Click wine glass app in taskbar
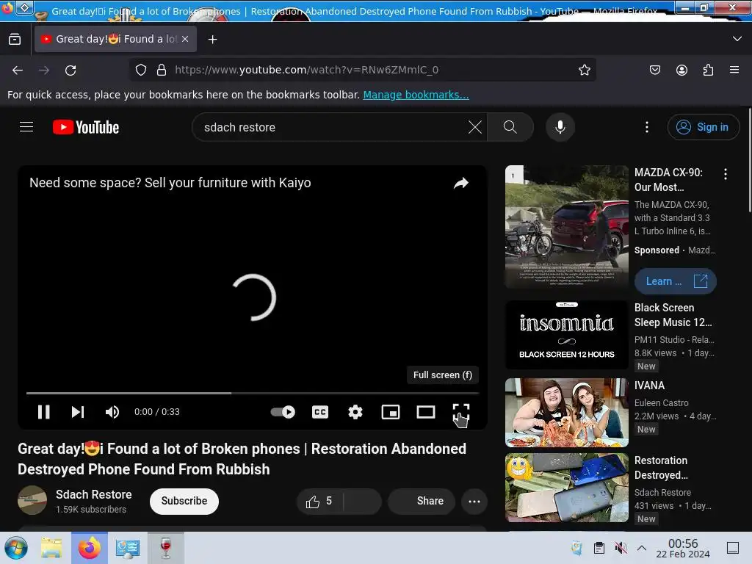Image resolution: width=752 pixels, height=564 pixels. [x=165, y=548]
